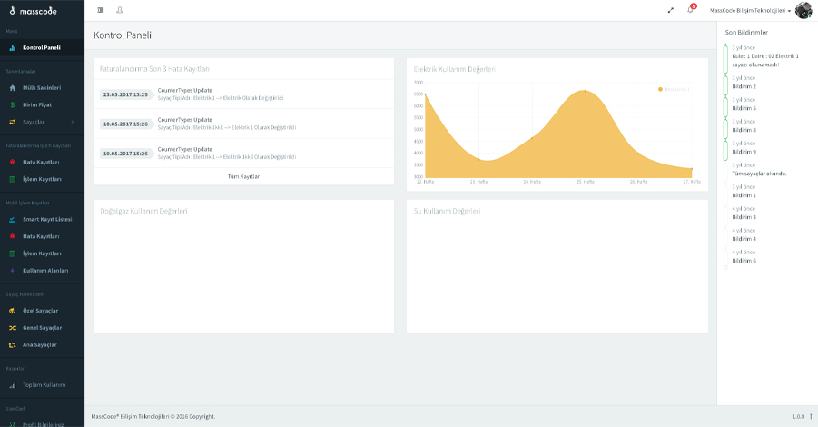
Task: Click the red bug icon under Faturalandırma İşlem Kayıtları
Action: (x=13, y=163)
